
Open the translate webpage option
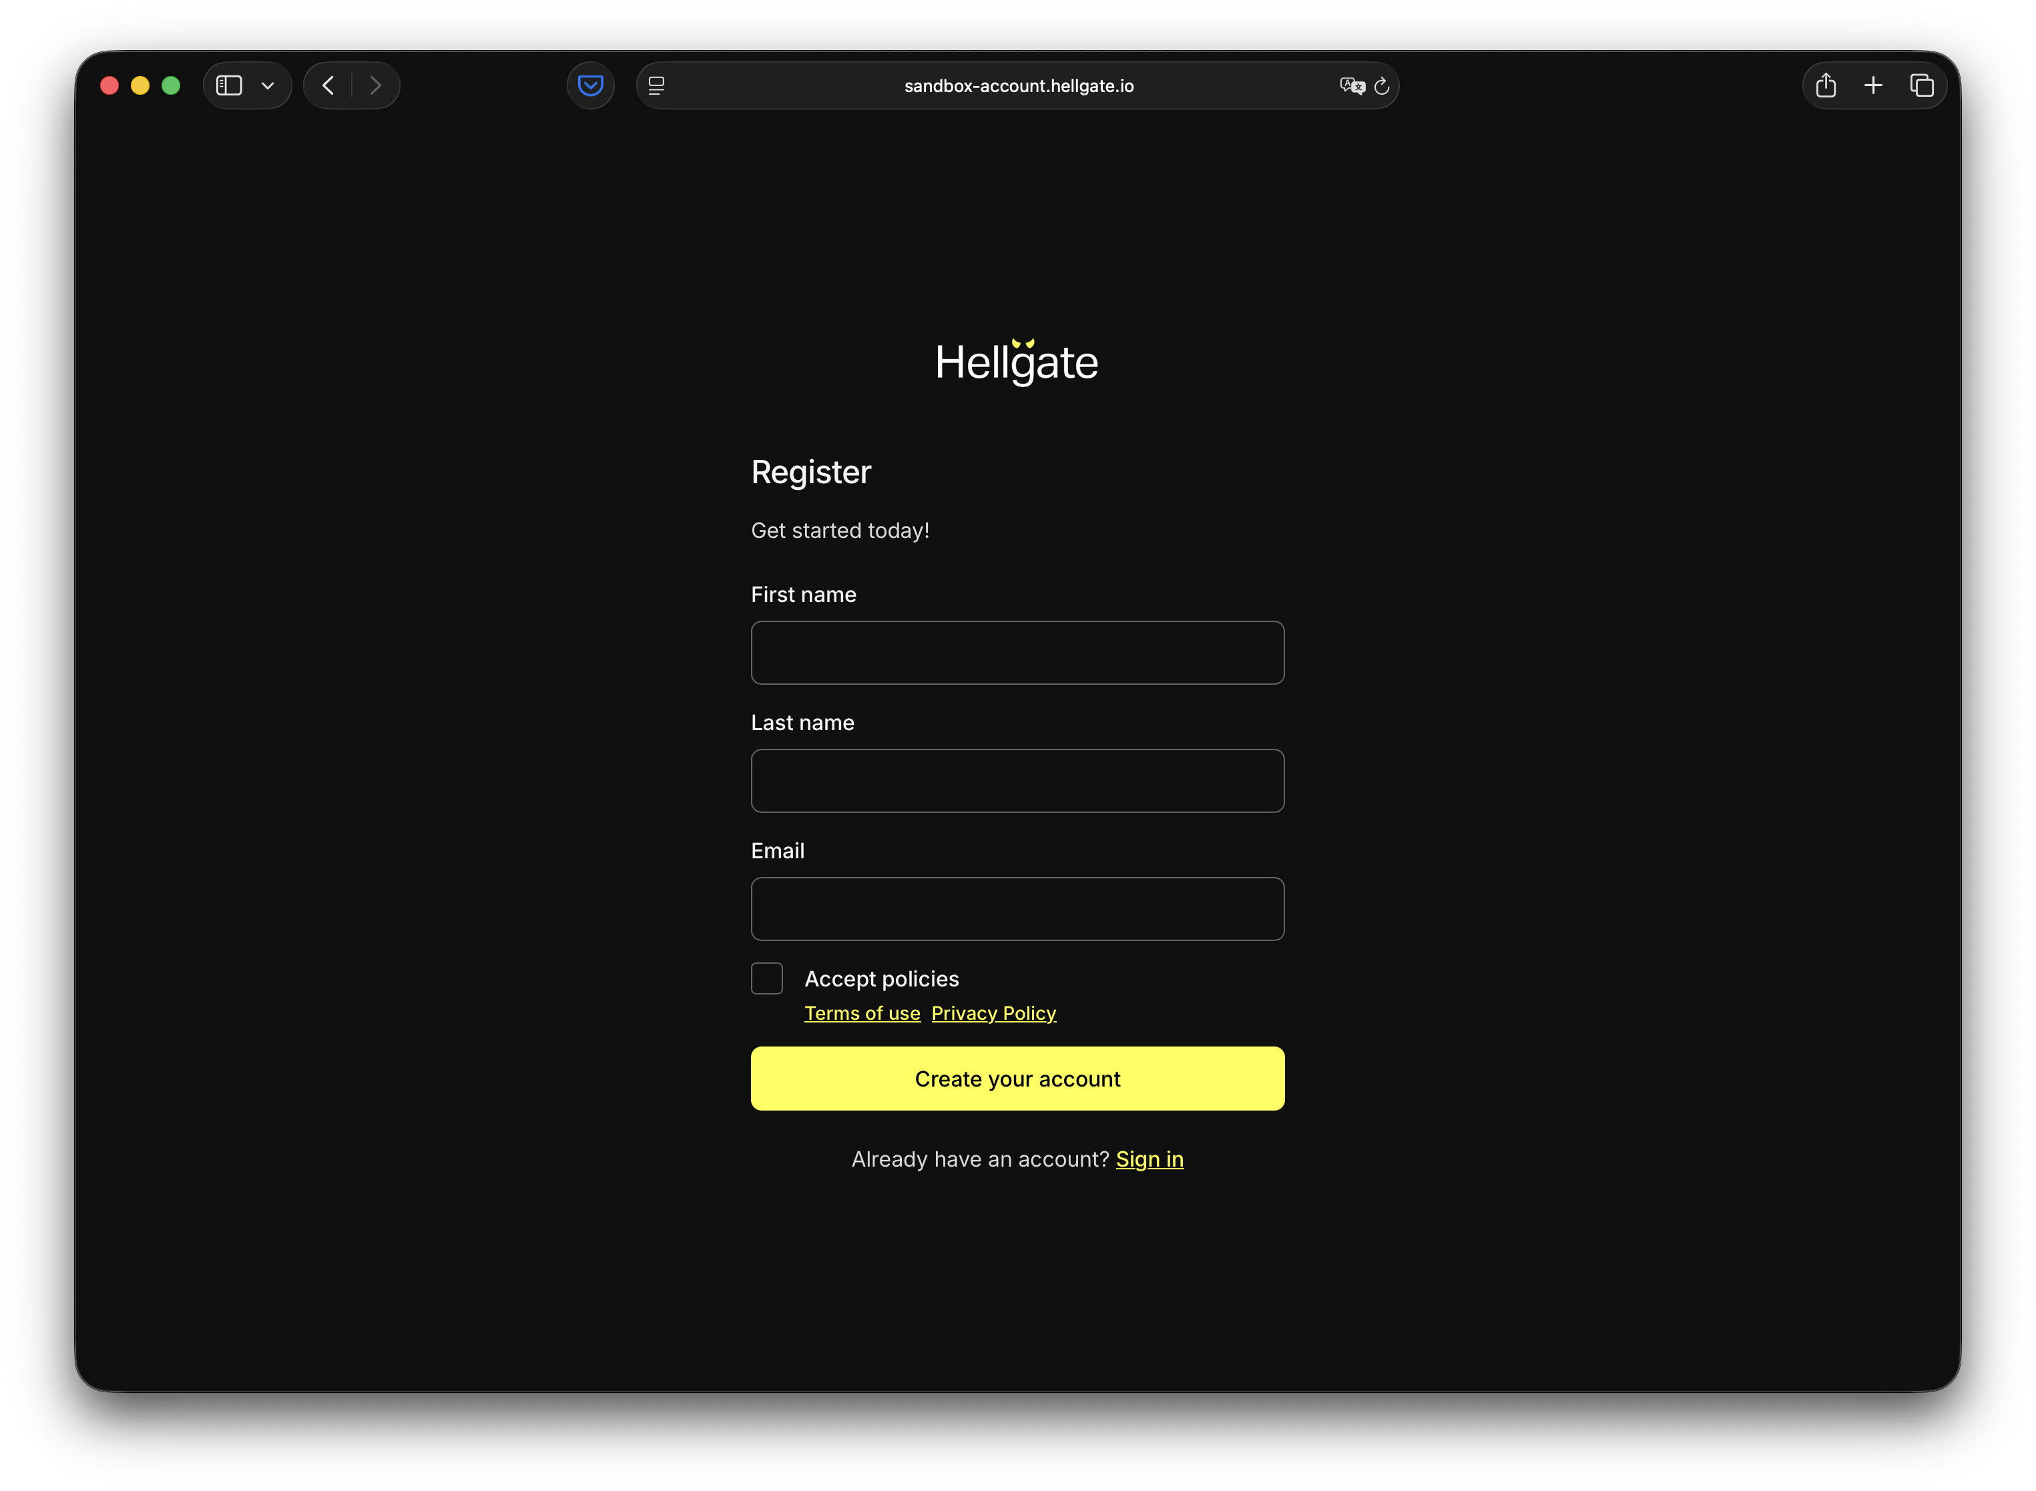(1351, 85)
